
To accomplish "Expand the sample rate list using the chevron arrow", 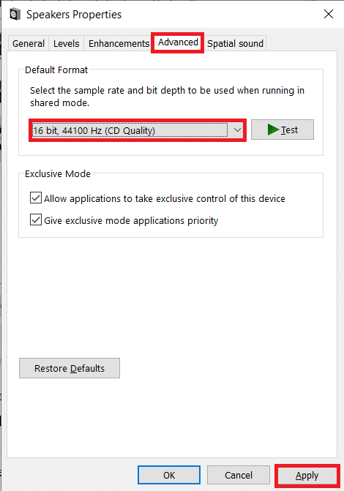I will 237,130.
